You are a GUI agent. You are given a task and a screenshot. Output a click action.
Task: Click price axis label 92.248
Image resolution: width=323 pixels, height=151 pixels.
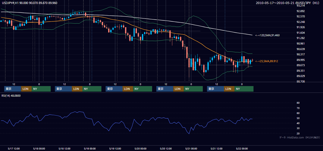click(301, 22)
